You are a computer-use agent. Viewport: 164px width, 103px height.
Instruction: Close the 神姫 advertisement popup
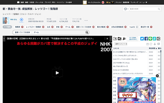(157, 76)
